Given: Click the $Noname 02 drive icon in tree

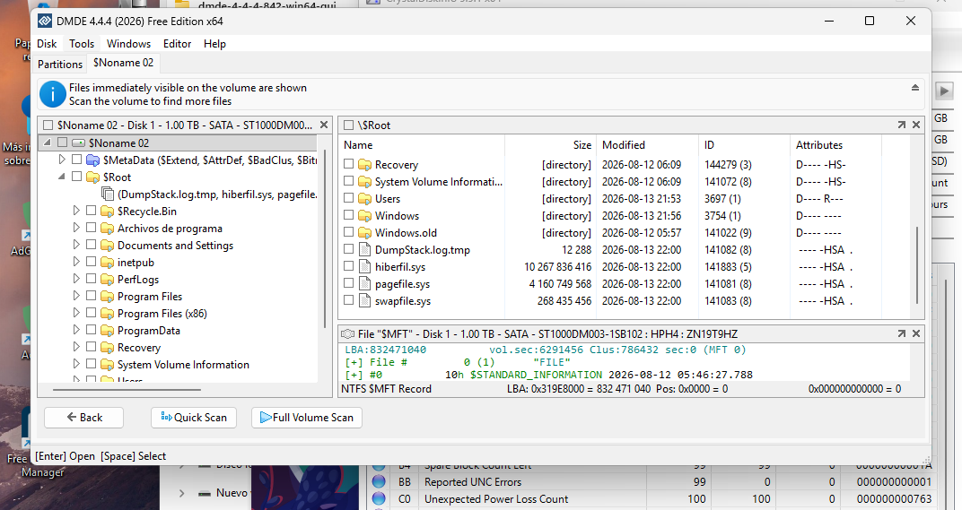Looking at the screenshot, I should [78, 143].
